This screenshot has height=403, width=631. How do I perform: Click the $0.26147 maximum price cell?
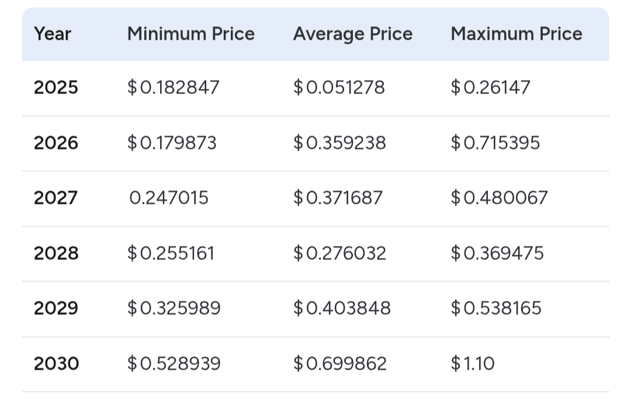(x=491, y=88)
